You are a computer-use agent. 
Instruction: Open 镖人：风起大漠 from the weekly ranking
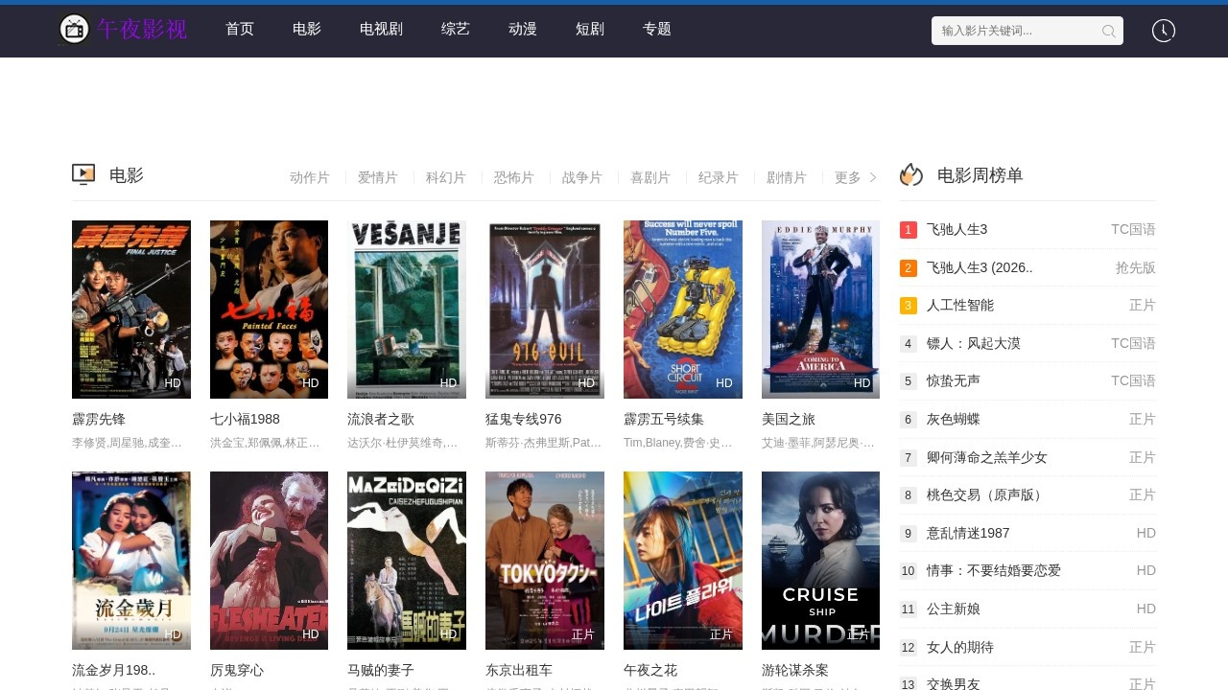pyautogui.click(x=973, y=343)
